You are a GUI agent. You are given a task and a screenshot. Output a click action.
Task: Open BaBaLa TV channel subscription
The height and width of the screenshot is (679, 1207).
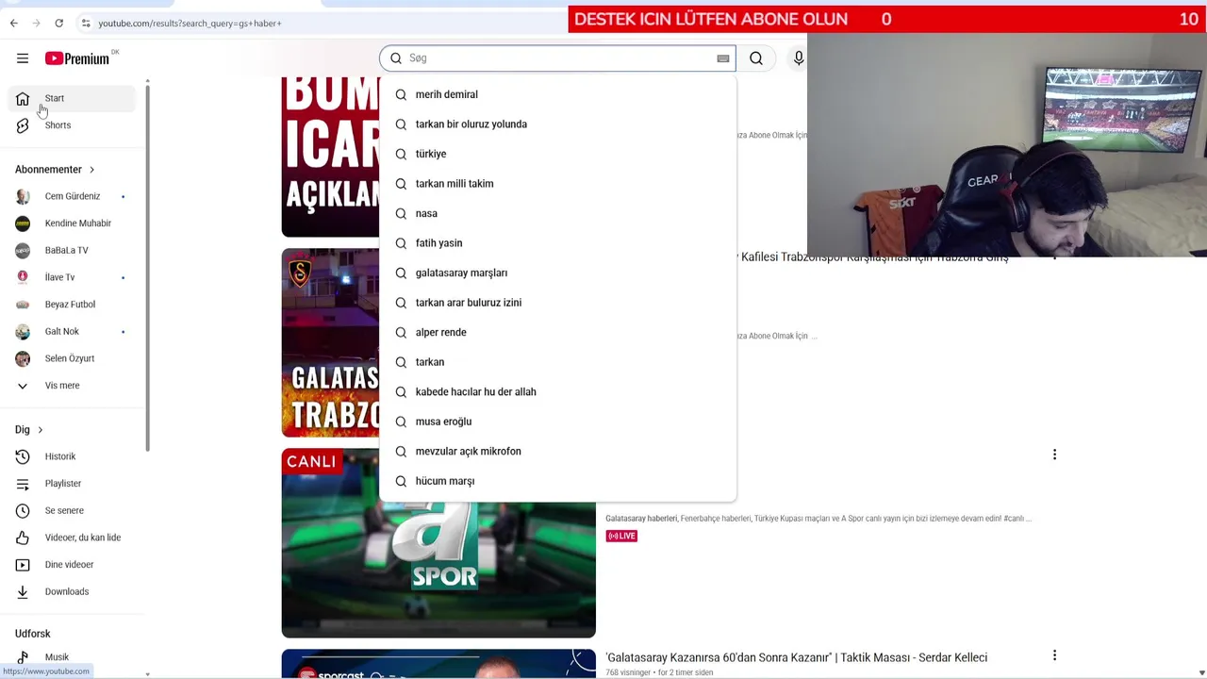[72, 250]
